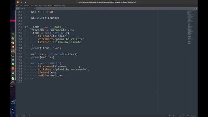
Task: Click on print(medidas) on line 167
Action: (43, 57)
